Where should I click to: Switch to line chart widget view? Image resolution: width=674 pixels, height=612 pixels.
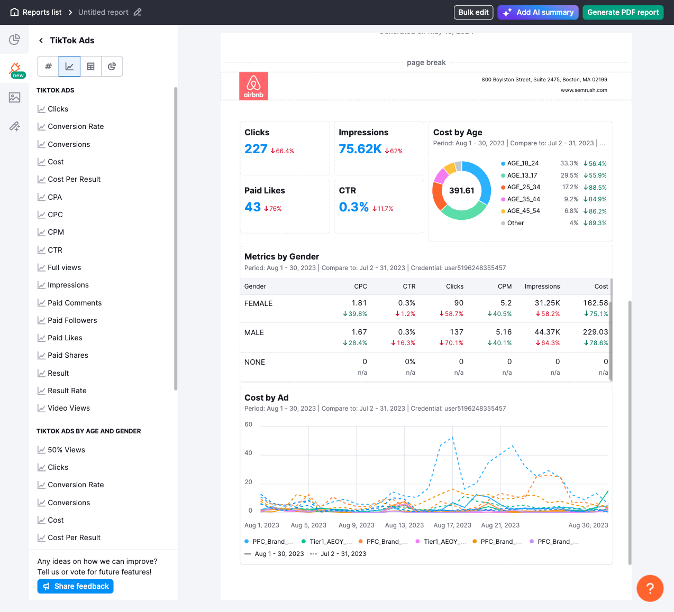69,66
